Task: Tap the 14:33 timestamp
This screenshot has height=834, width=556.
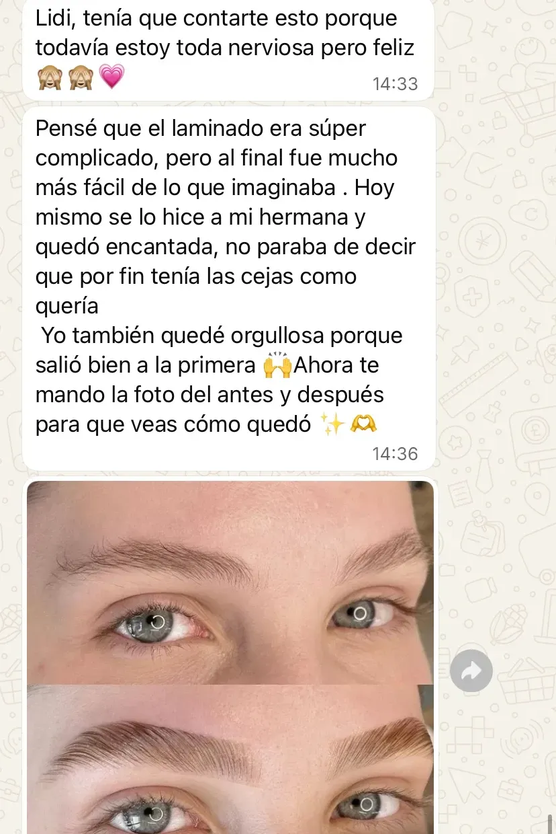Action: click(x=395, y=84)
